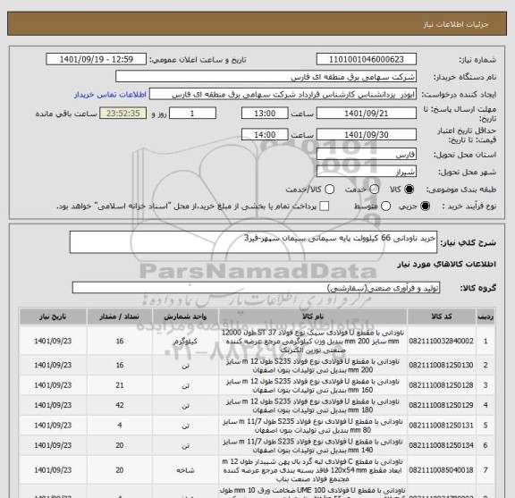Click the row 1 product name with ST 37

click(313, 342)
